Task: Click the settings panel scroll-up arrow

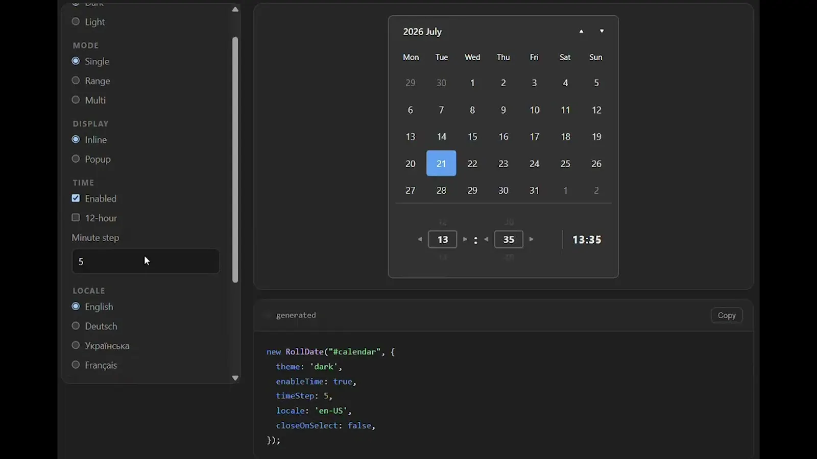Action: click(x=235, y=9)
